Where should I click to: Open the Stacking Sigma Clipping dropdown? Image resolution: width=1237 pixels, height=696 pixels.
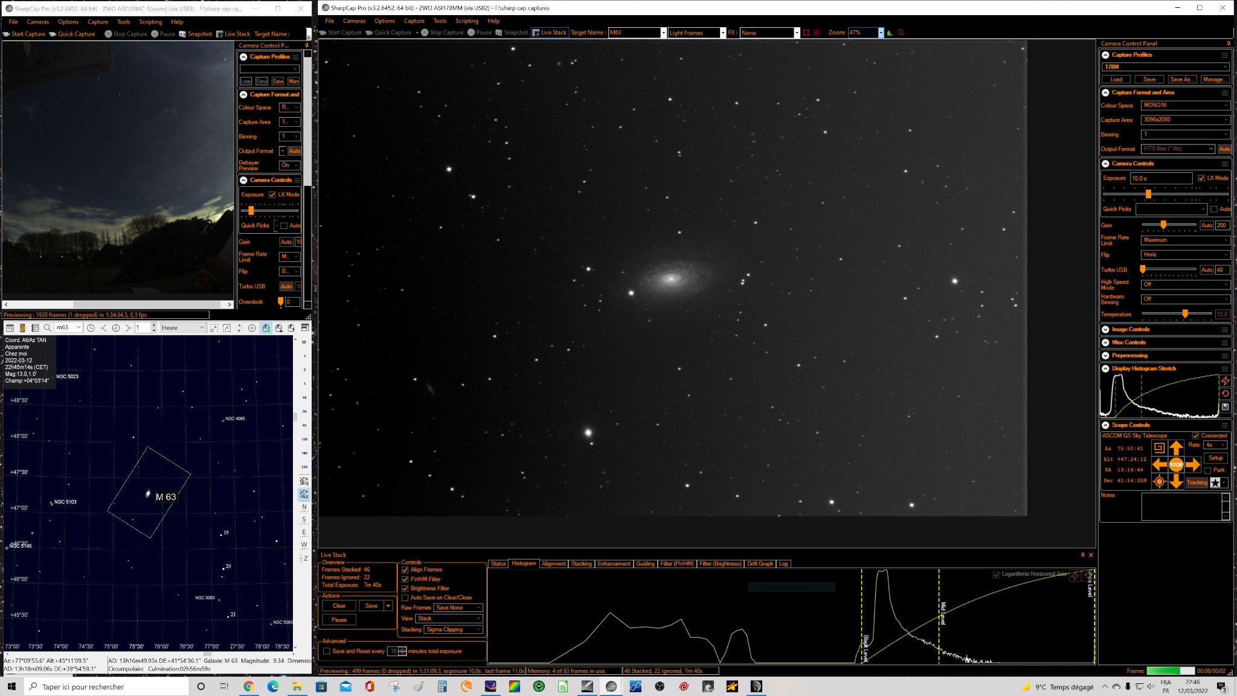coord(454,630)
